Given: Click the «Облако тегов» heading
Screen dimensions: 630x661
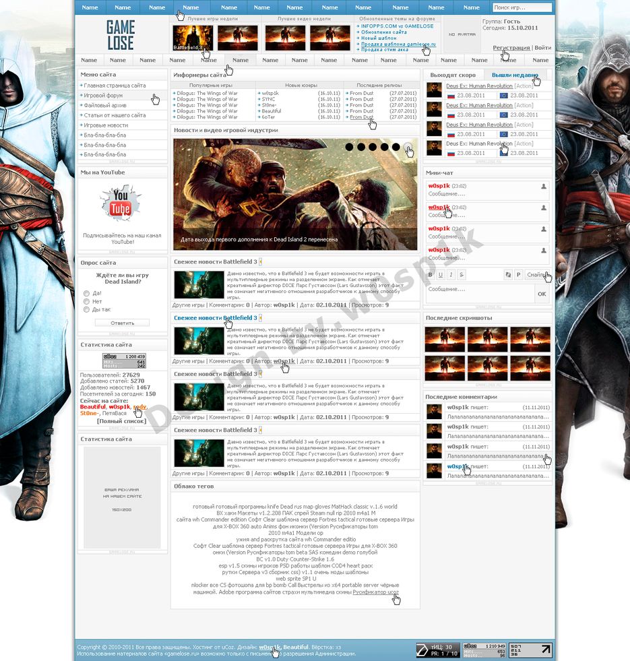Looking at the screenshot, I should pos(193,486).
